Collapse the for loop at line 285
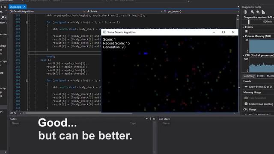The width and height of the screenshot is (274, 154). coord(27,22)
